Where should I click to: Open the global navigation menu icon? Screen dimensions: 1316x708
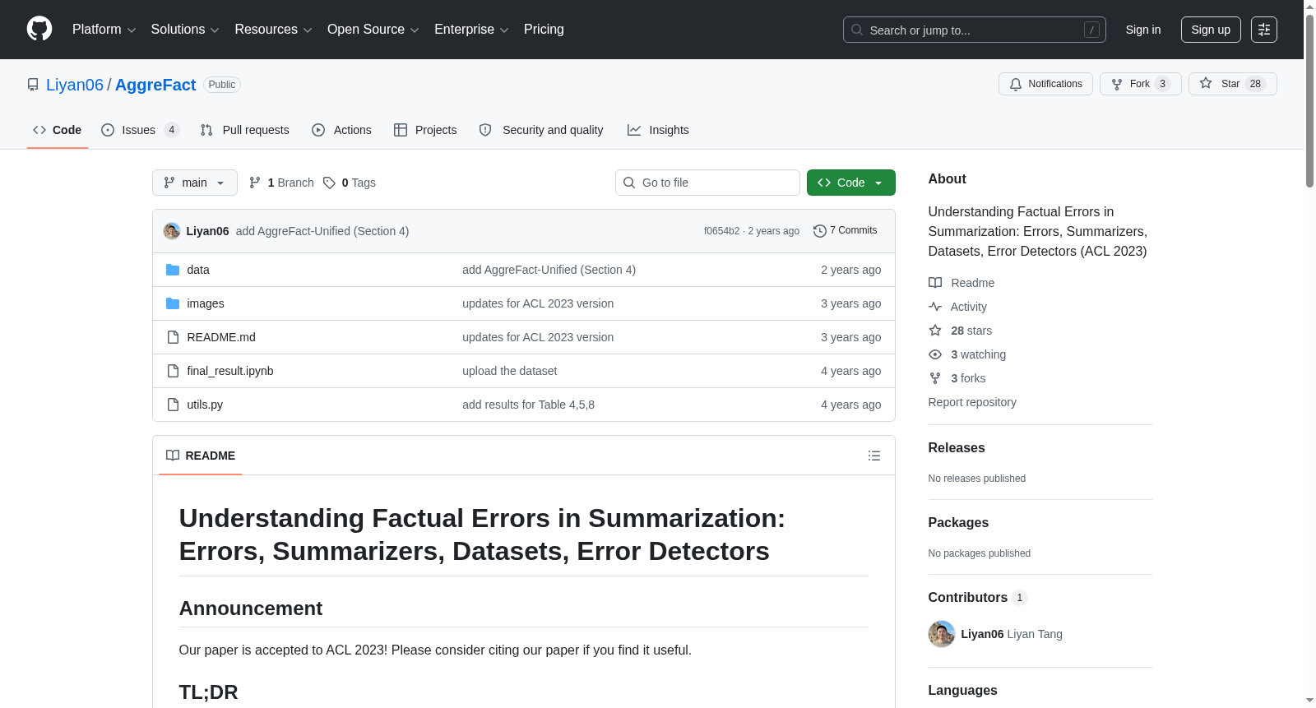coord(1264,30)
